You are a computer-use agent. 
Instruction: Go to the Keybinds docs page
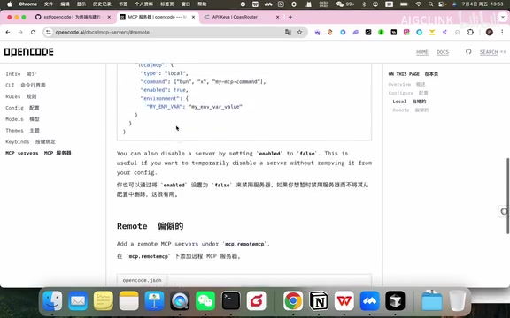(30, 142)
